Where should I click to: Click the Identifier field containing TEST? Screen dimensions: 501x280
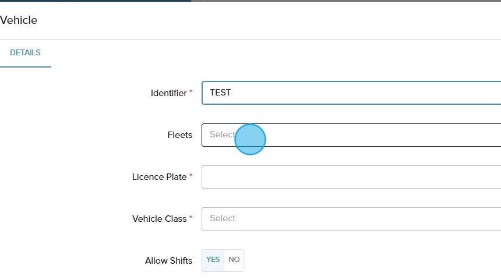[351, 93]
